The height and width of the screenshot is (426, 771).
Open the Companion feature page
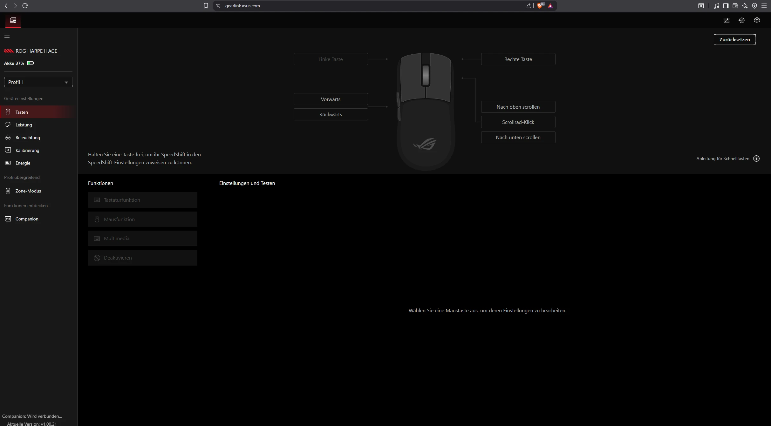(x=27, y=219)
